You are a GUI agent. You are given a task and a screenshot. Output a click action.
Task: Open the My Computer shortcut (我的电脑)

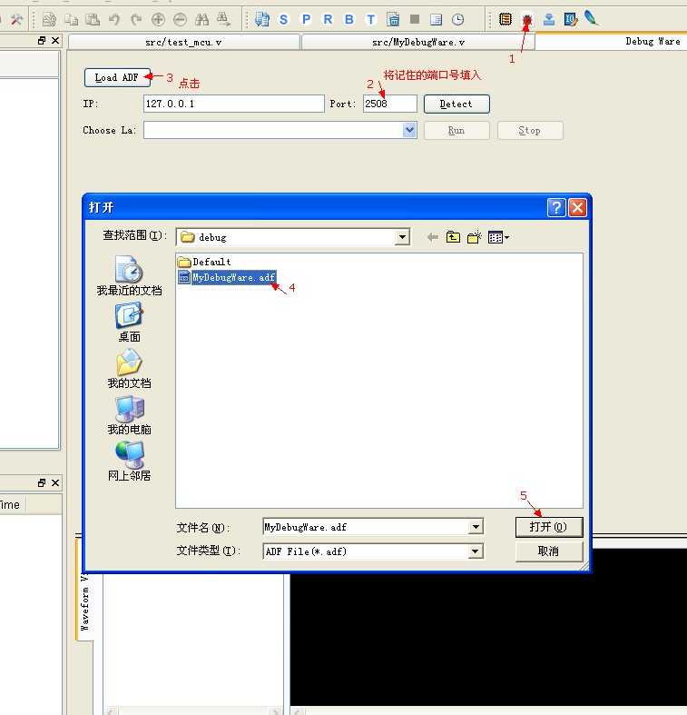pyautogui.click(x=130, y=415)
